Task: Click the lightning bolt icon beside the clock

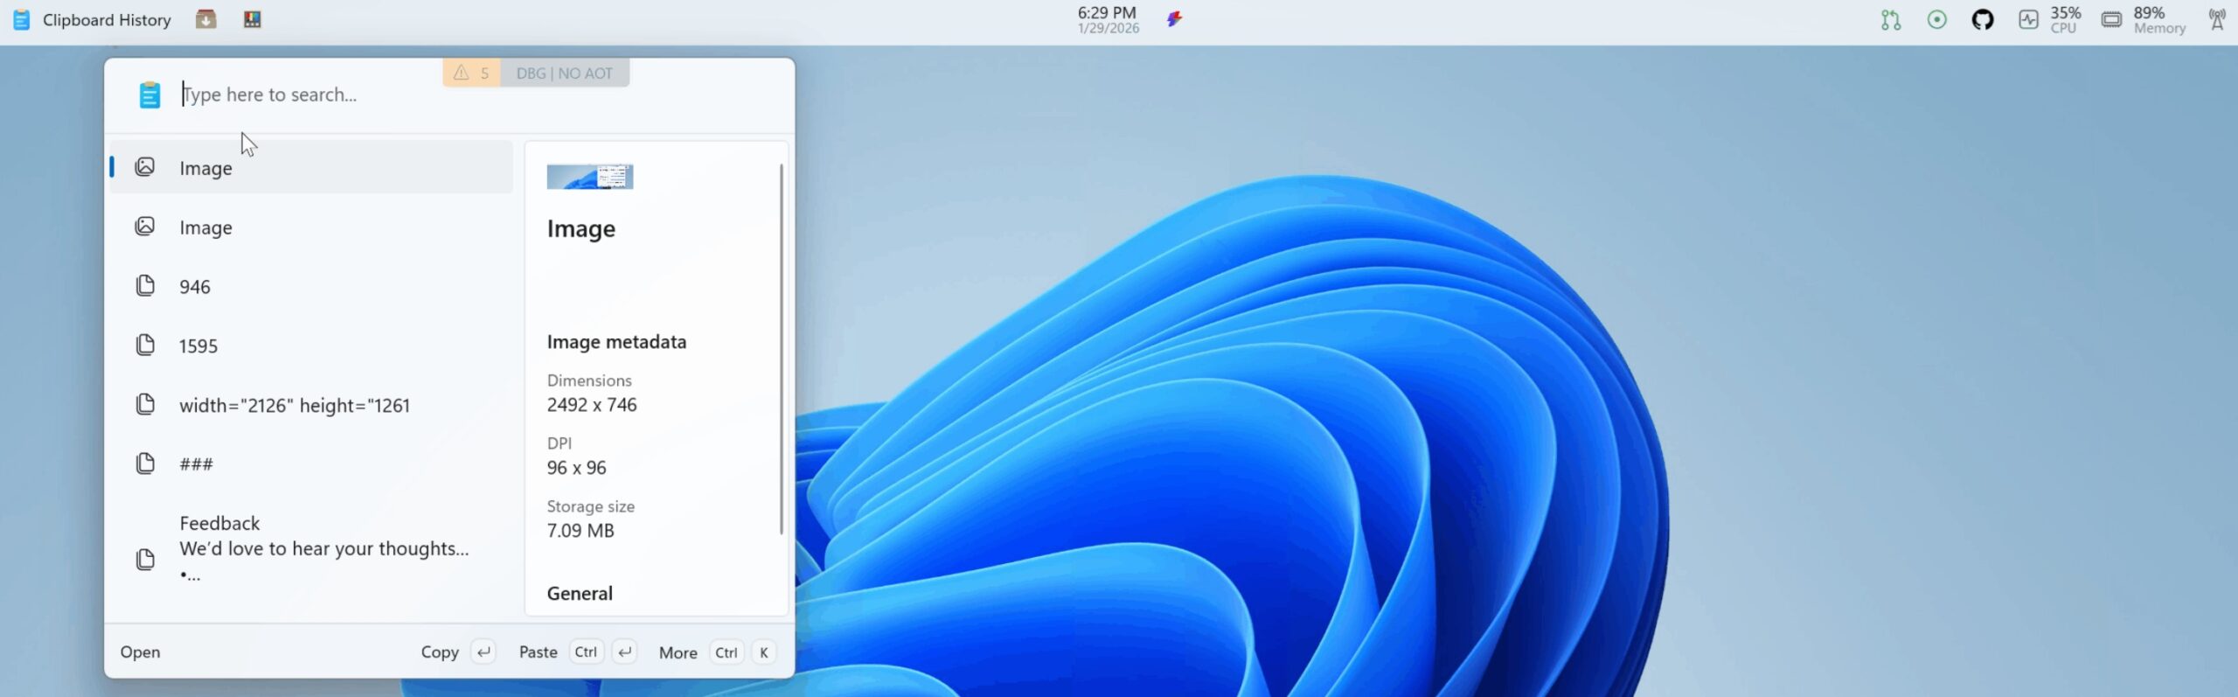Action: [1174, 19]
